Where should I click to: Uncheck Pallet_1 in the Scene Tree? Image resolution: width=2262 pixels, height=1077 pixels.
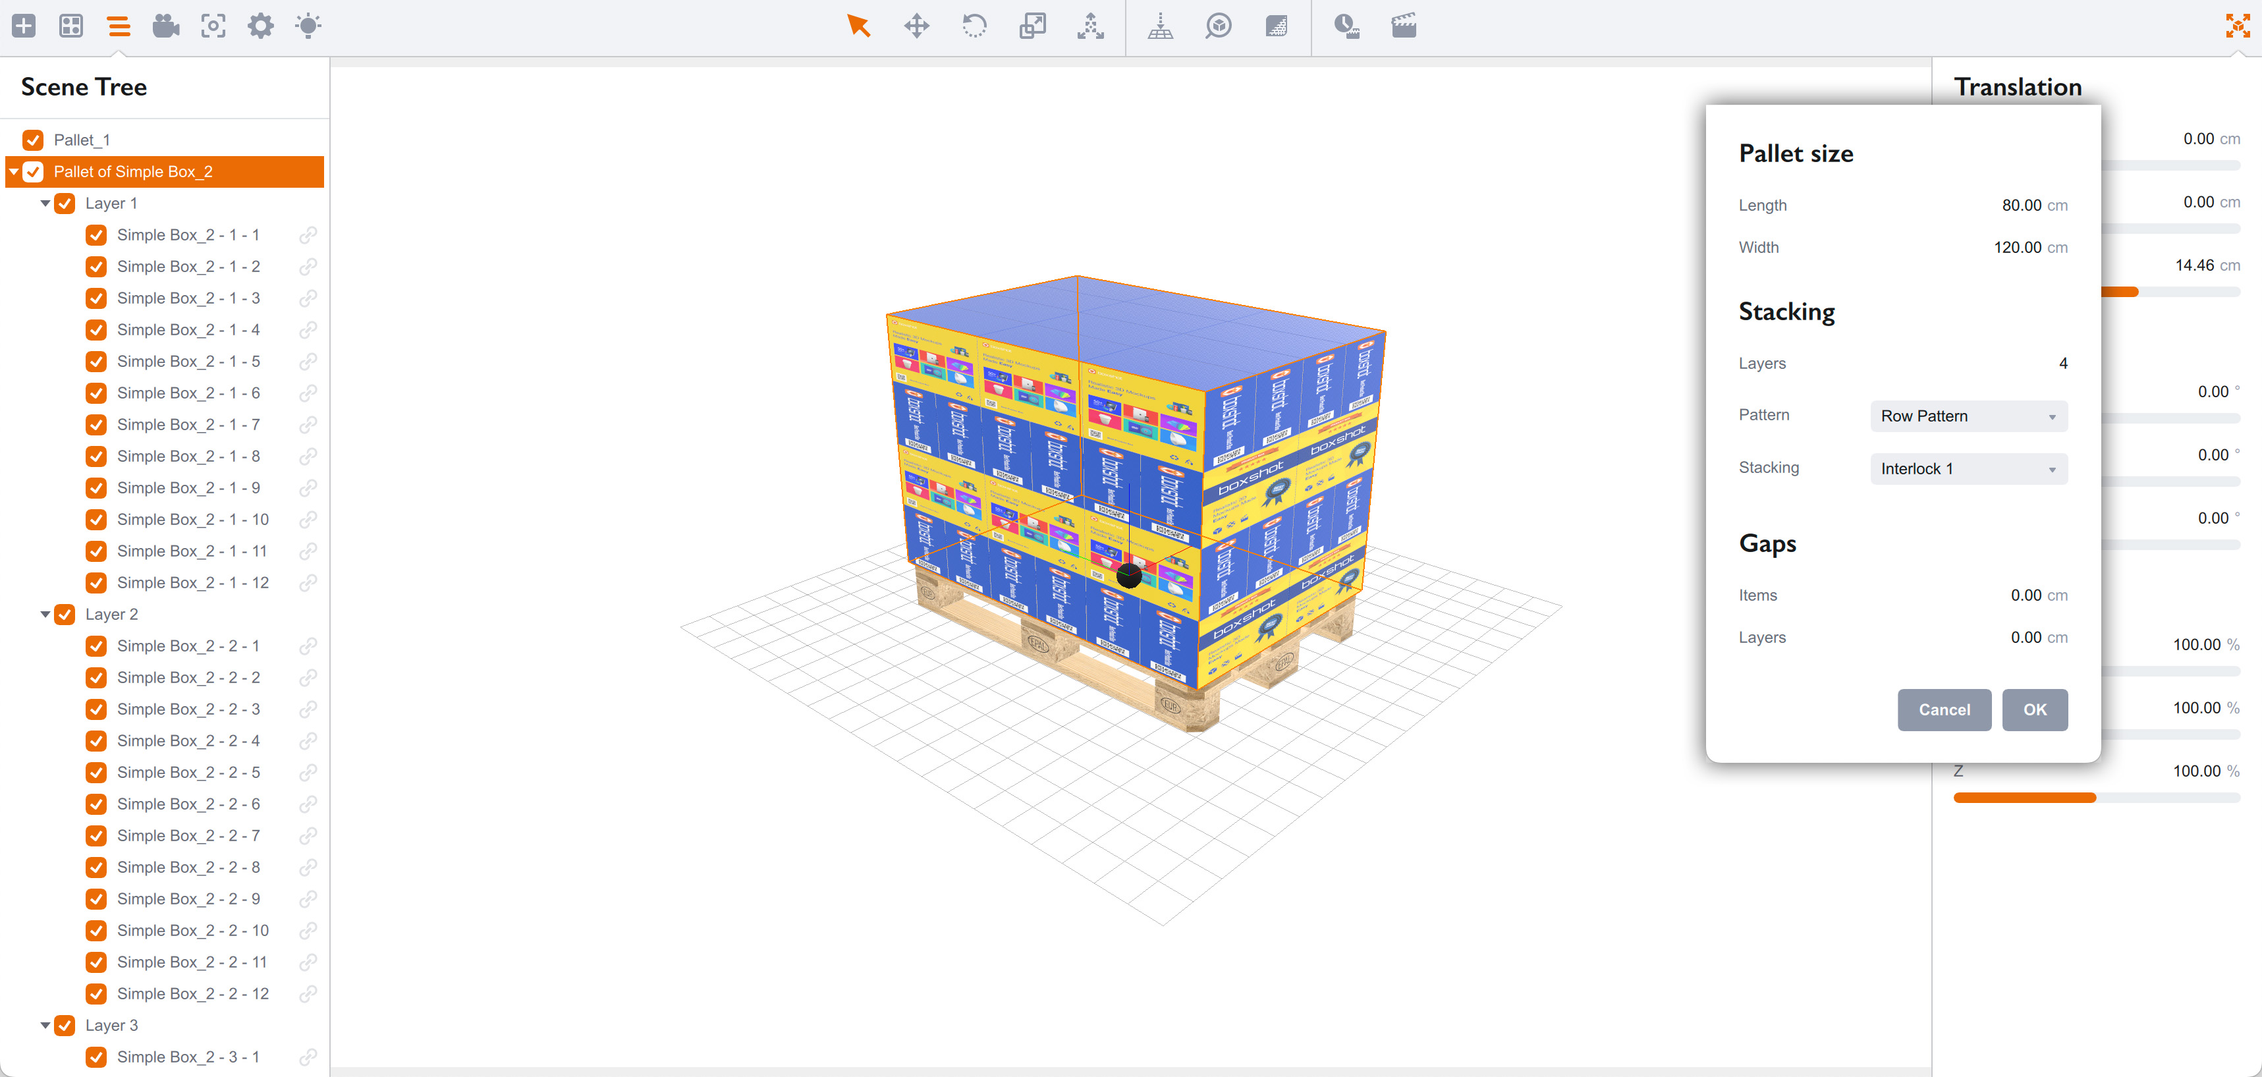point(32,140)
